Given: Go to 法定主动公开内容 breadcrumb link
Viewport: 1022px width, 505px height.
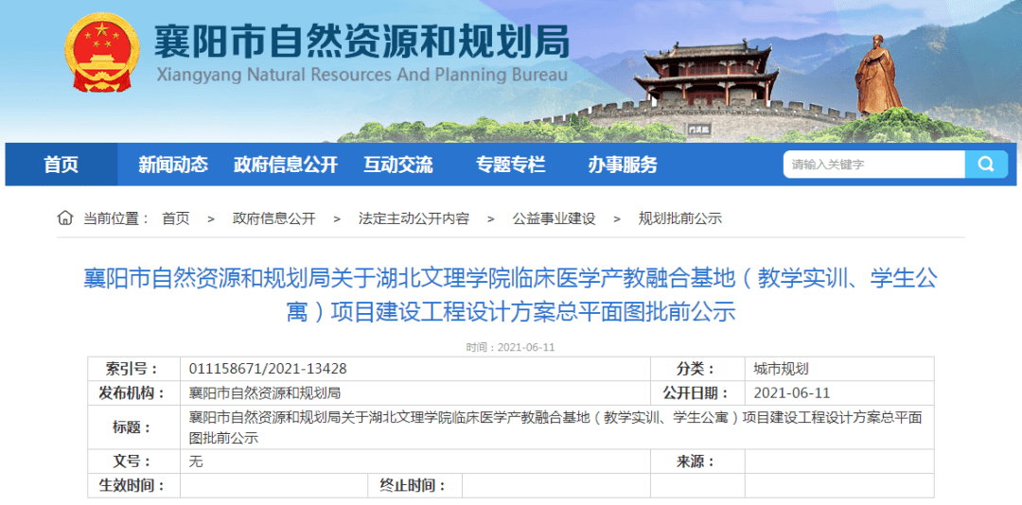Looking at the screenshot, I should [414, 219].
